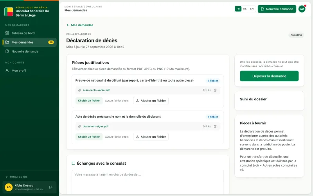Image resolution: width=313 pixels, height=196 pixels.
Task: Click the chat icon by Échanges avec le consulat
Action: (74, 163)
